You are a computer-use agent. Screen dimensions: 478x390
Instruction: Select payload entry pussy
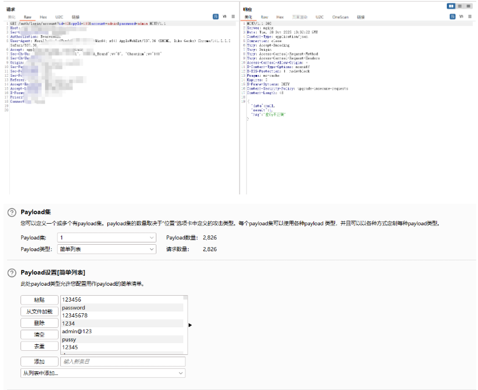[122, 340]
